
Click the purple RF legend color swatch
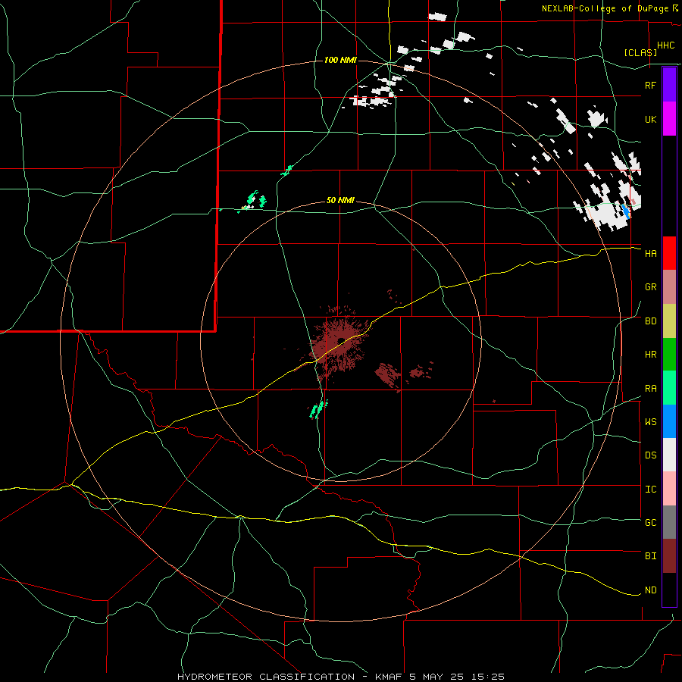point(669,84)
